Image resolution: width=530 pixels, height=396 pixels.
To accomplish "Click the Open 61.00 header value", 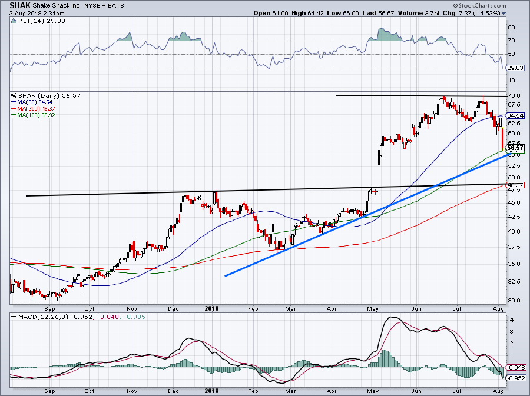I will (x=271, y=14).
